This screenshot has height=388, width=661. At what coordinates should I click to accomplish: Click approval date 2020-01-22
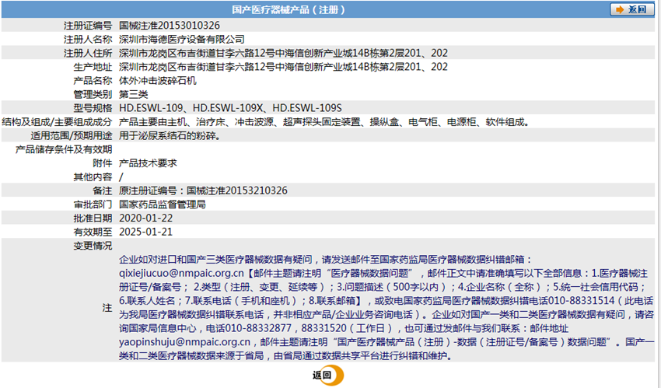[x=146, y=218]
